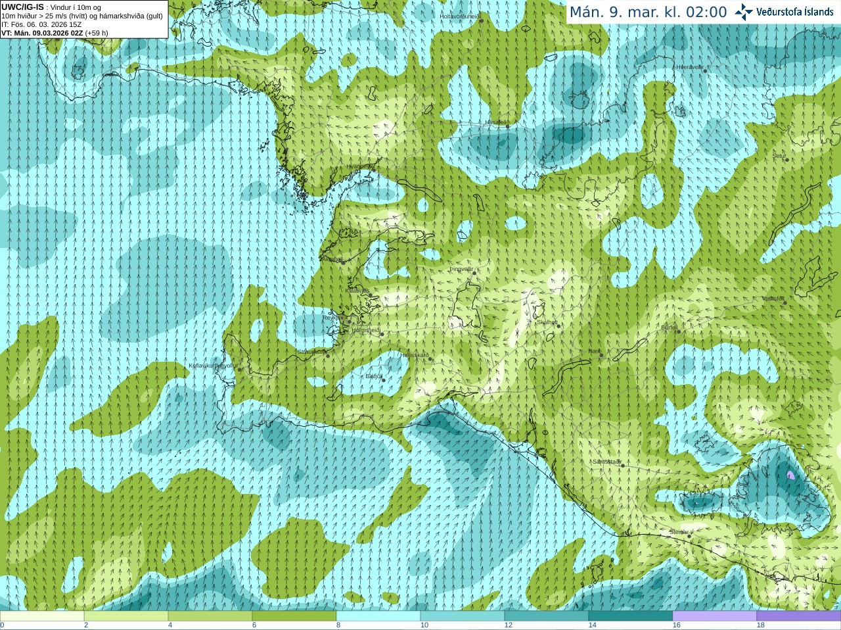Click the Setur station label
The height and width of the screenshot is (630, 841).
click(x=779, y=156)
